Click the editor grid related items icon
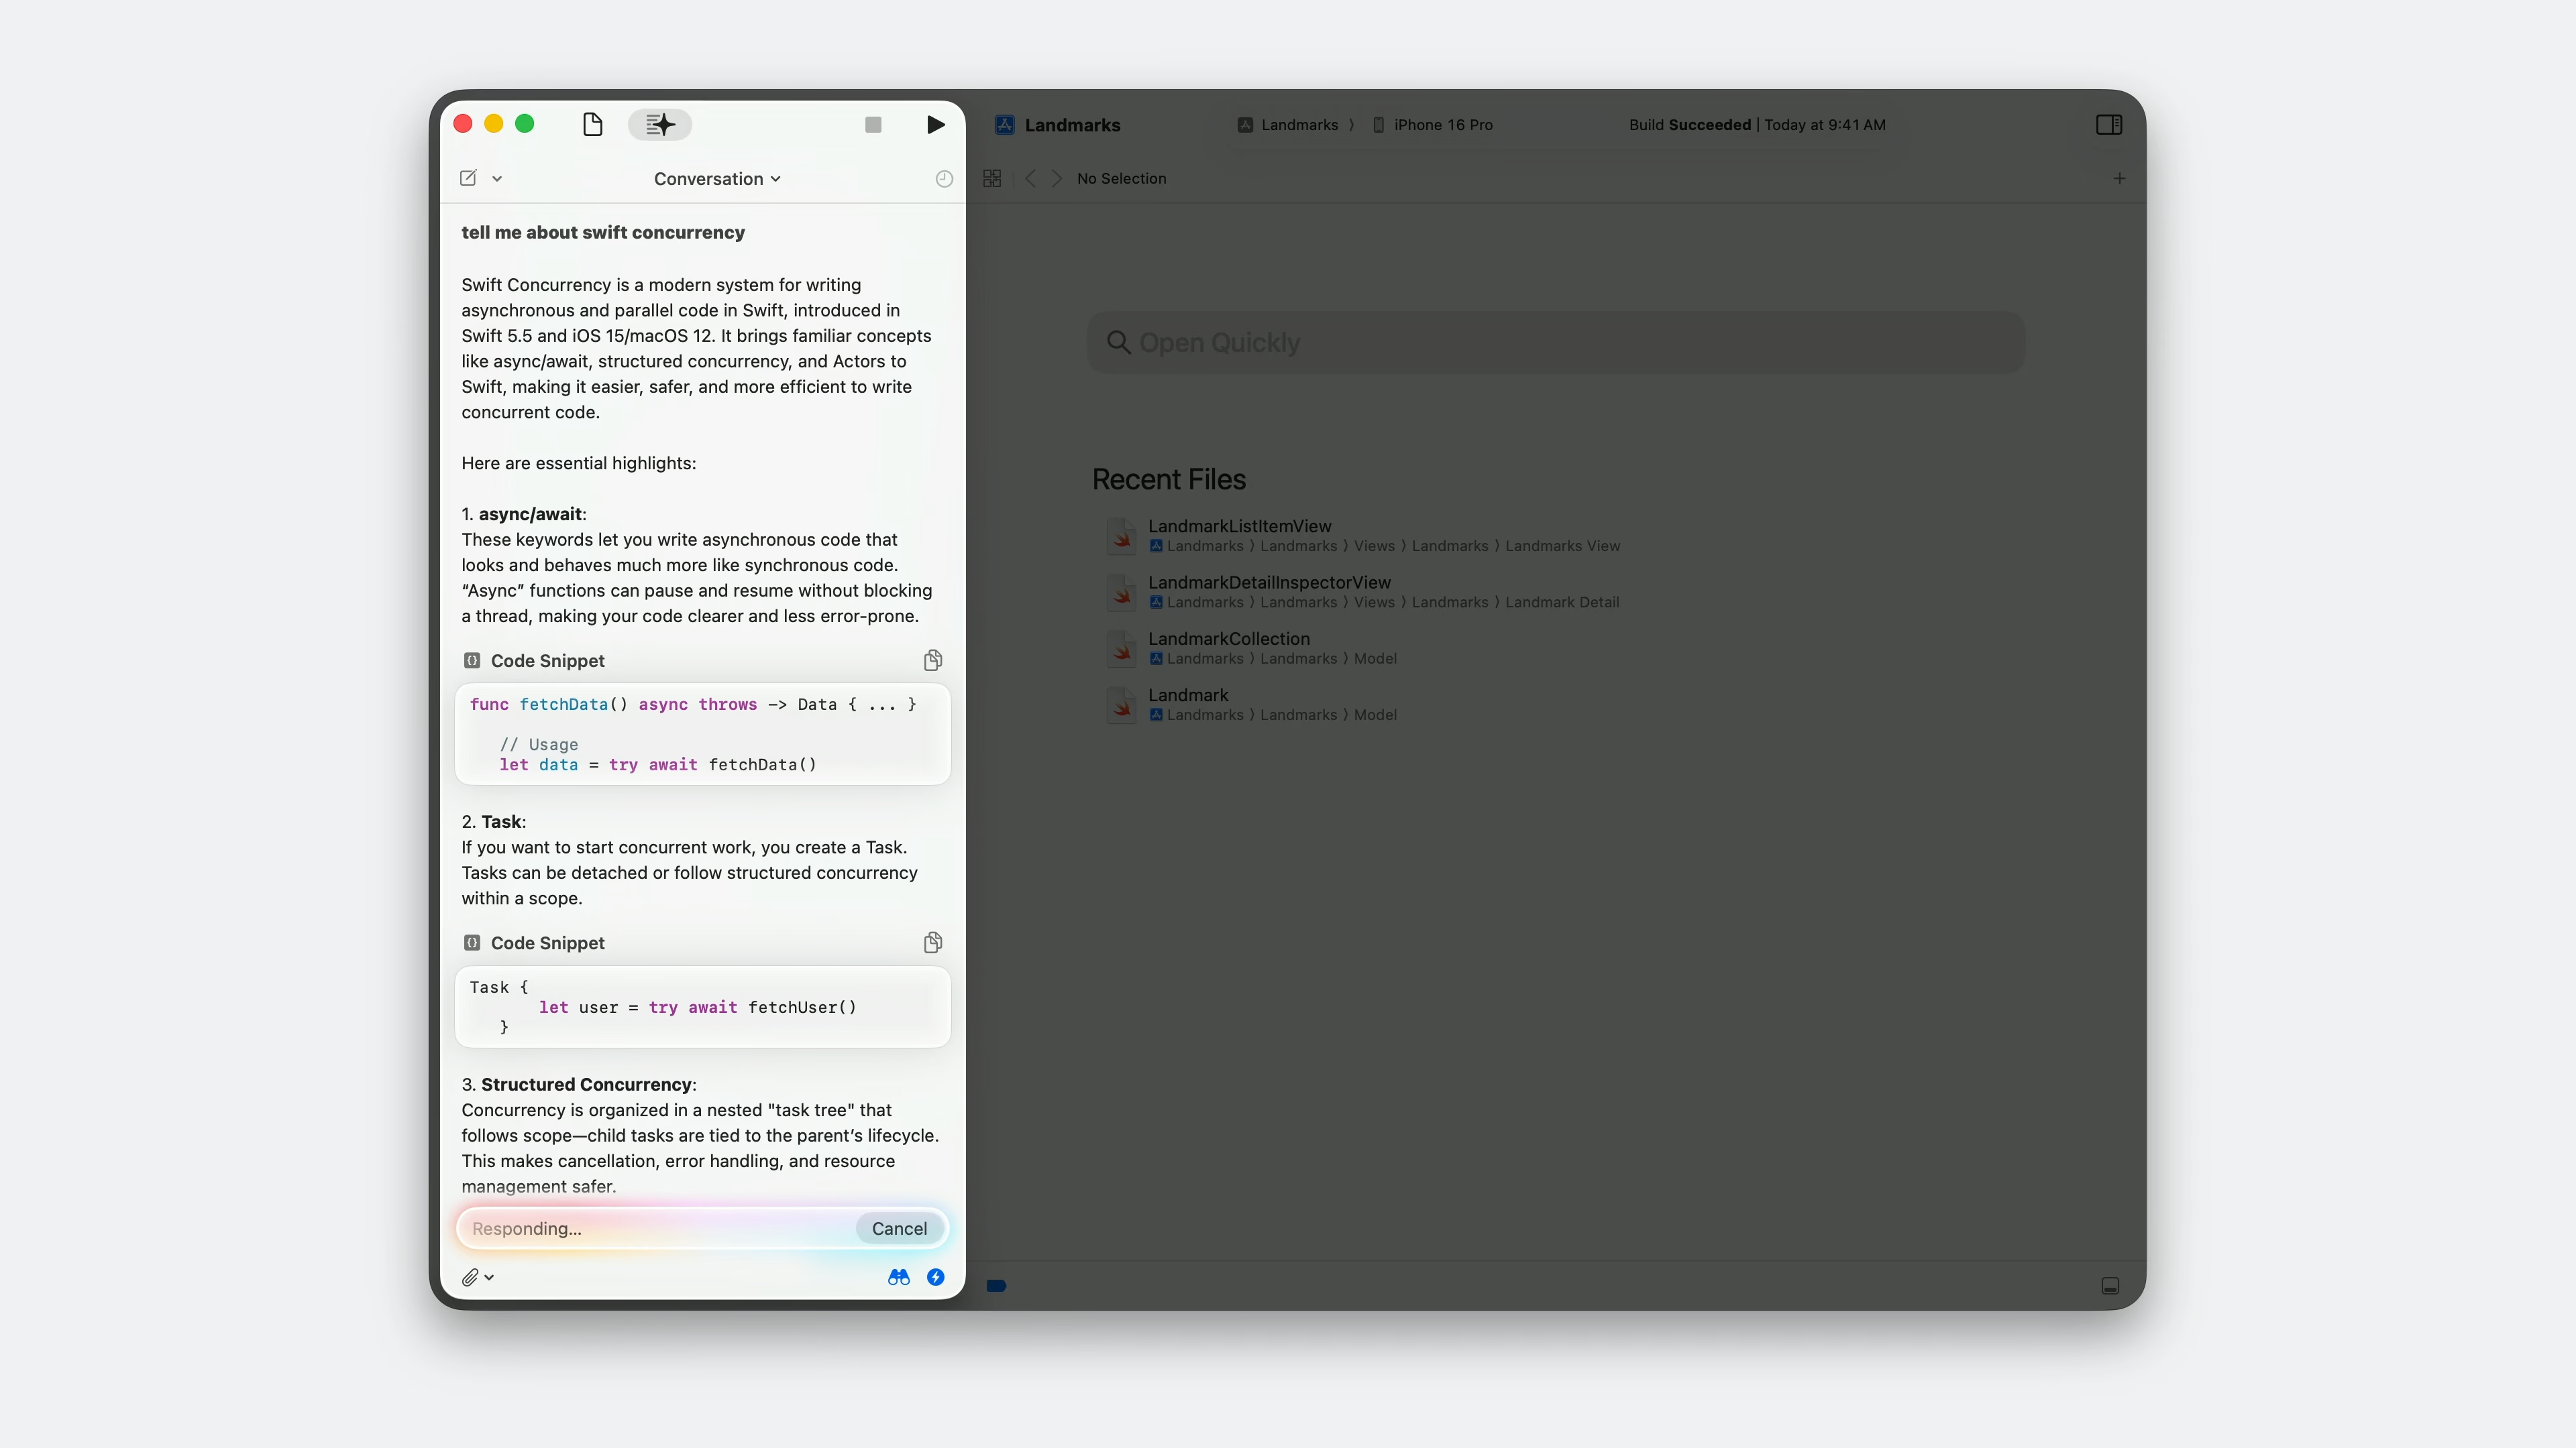The height and width of the screenshot is (1448, 2576). point(992,179)
